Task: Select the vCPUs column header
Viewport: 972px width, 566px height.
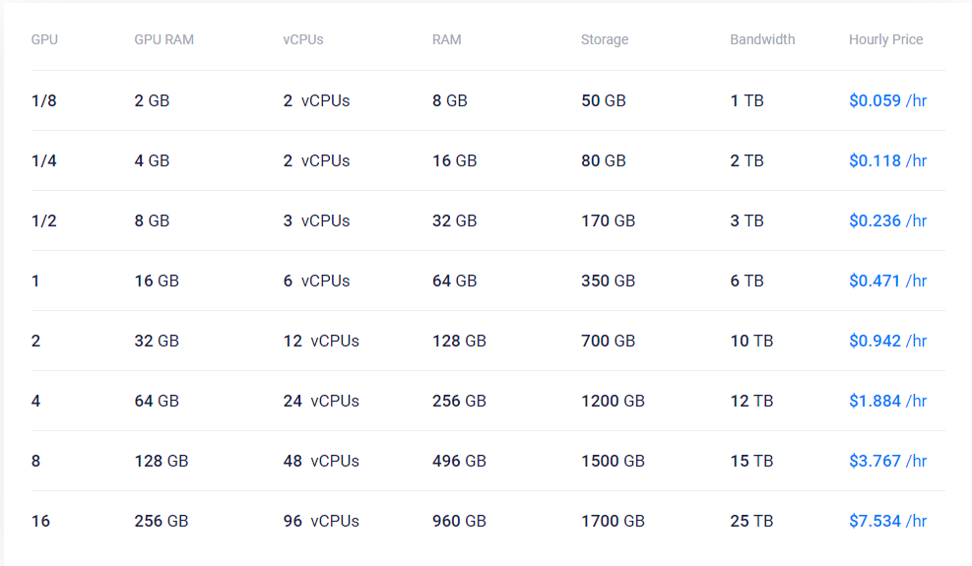Action: 303,39
